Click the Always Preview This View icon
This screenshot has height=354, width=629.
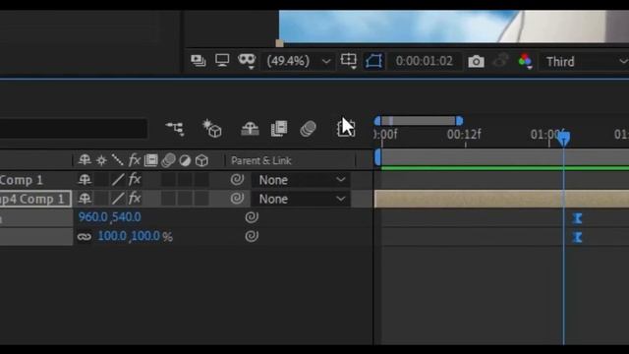click(199, 61)
